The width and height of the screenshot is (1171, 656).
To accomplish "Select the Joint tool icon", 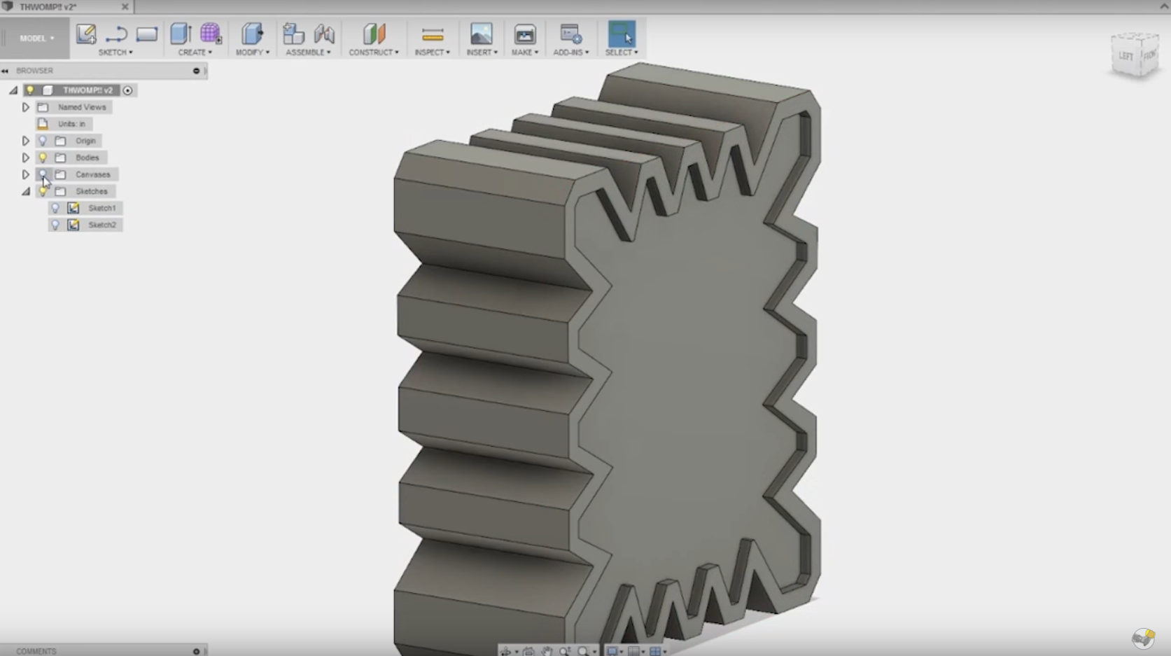I will click(x=324, y=34).
